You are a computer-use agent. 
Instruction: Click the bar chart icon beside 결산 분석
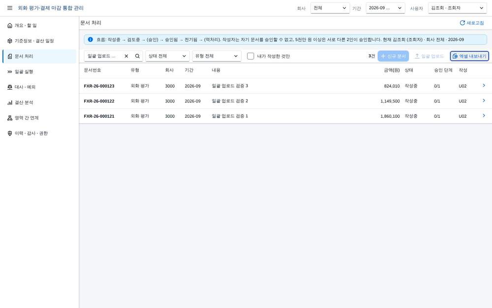(10, 103)
